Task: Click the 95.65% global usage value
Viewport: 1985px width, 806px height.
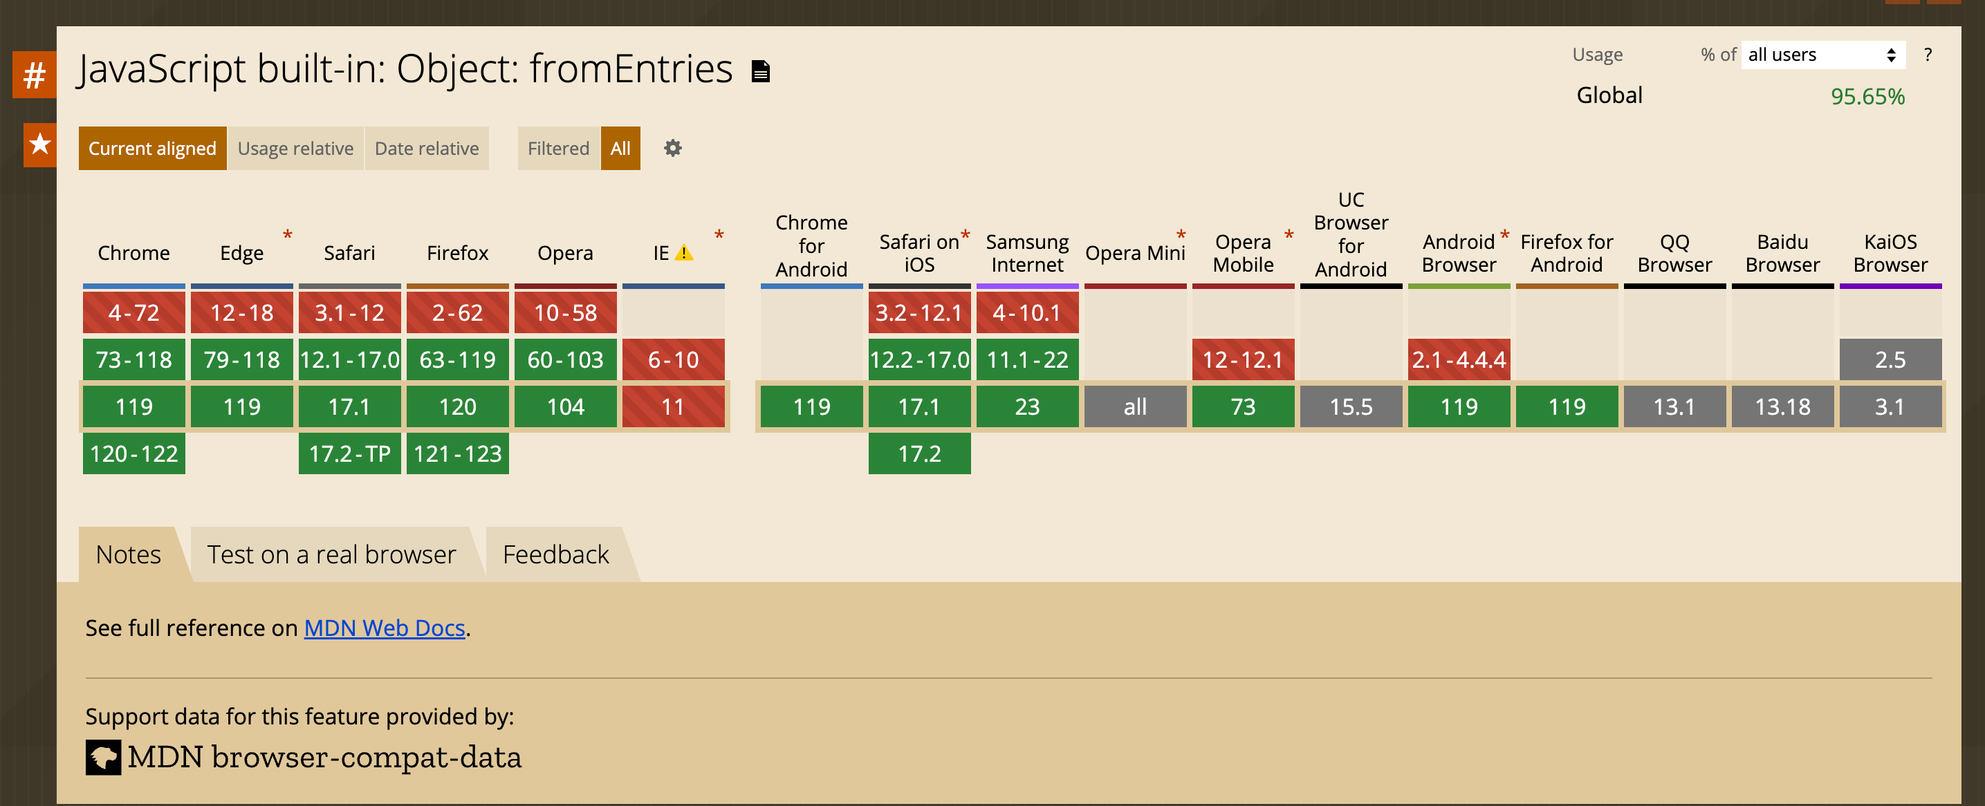Action: [1867, 96]
